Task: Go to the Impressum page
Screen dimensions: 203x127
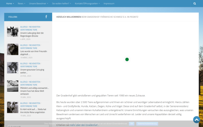Action: click(109, 3)
